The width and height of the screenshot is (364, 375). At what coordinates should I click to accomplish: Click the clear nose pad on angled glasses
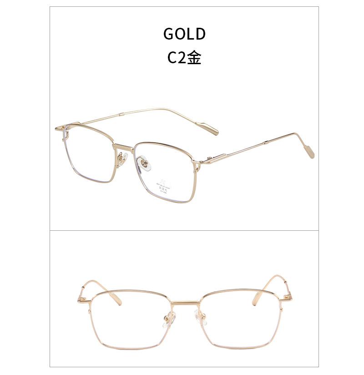click(145, 162)
